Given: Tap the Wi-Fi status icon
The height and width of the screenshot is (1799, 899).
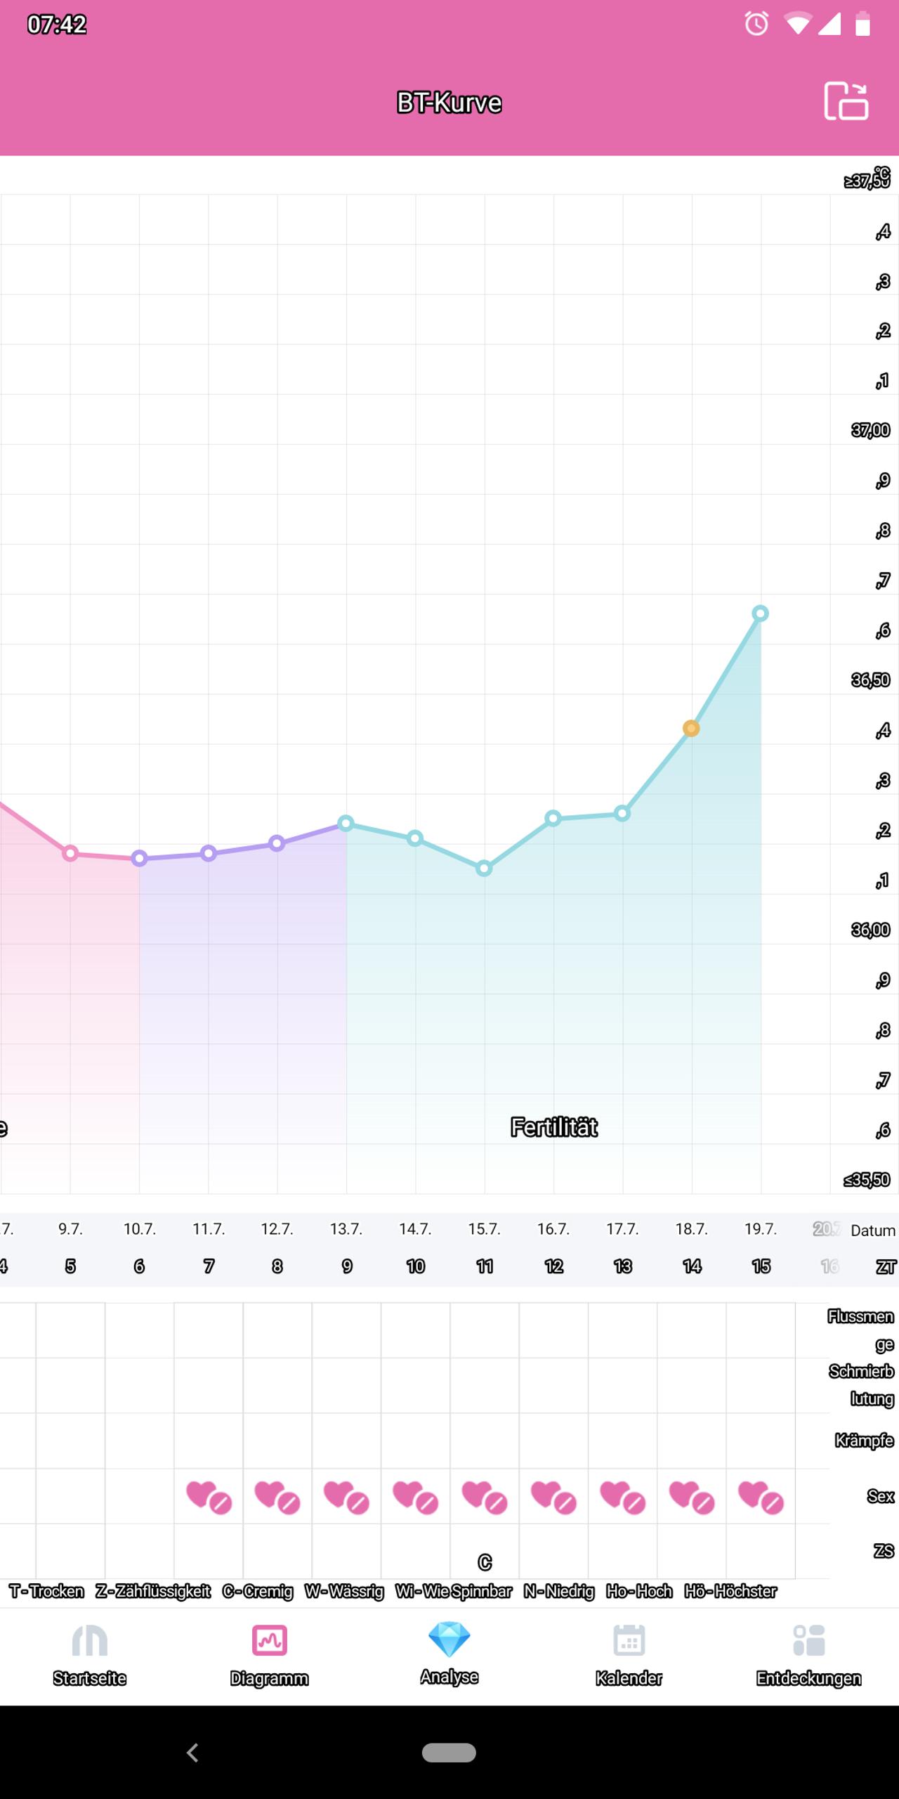Looking at the screenshot, I should click(x=796, y=25).
